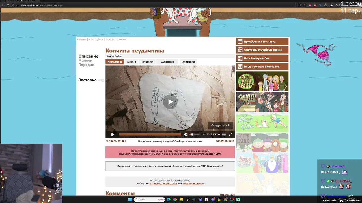Open Microsoft Edge from the taskbar
The width and height of the screenshot is (362, 203).
[x=169, y=200]
